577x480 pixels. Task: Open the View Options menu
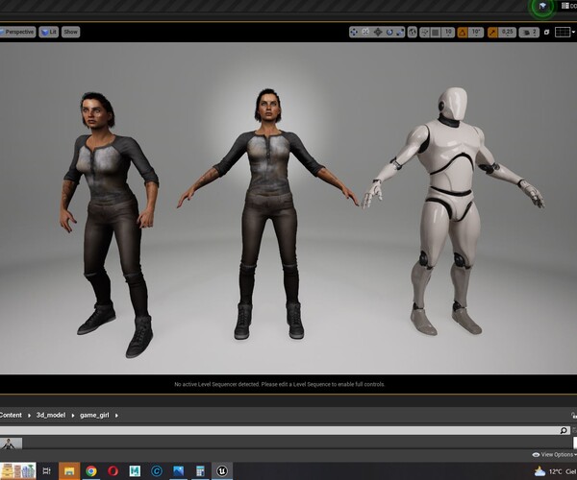coord(554,455)
